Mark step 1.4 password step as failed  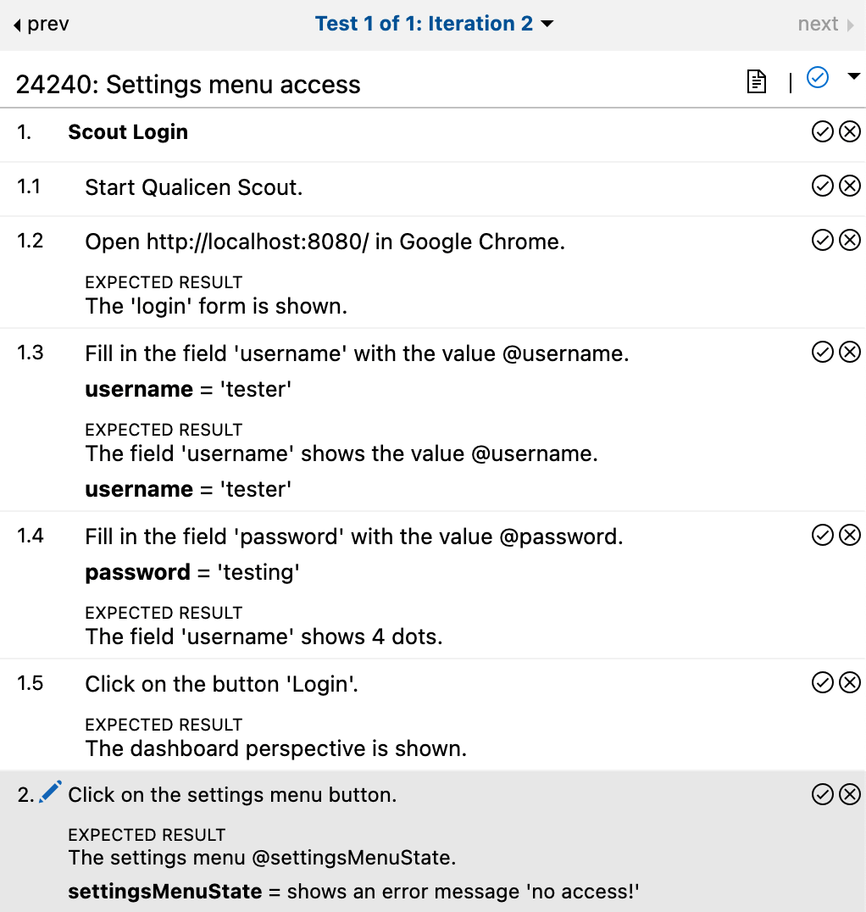[x=850, y=535]
